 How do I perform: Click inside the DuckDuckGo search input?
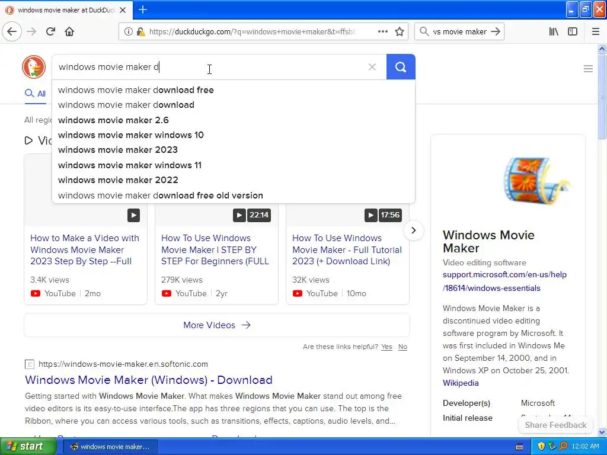click(x=209, y=67)
